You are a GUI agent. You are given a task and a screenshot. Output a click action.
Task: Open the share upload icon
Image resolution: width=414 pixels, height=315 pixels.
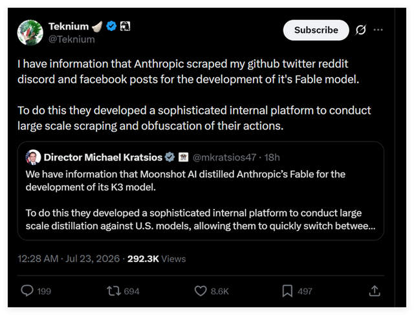(375, 290)
